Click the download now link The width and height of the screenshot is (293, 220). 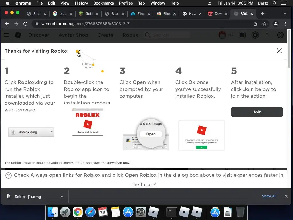coord(118,163)
